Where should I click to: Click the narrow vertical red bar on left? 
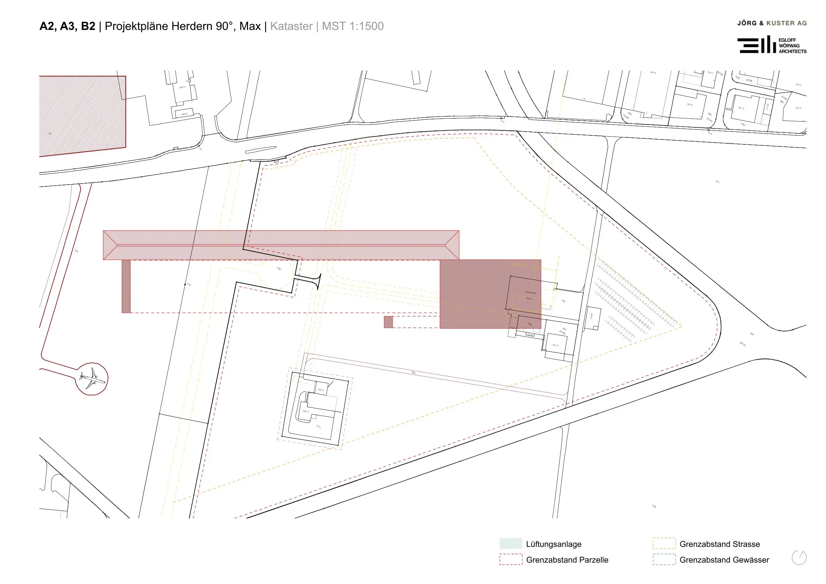pos(126,286)
